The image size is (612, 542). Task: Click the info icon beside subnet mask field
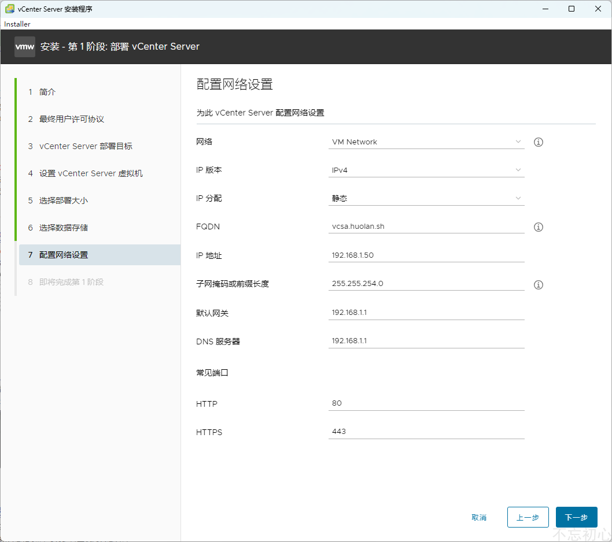[x=538, y=285]
